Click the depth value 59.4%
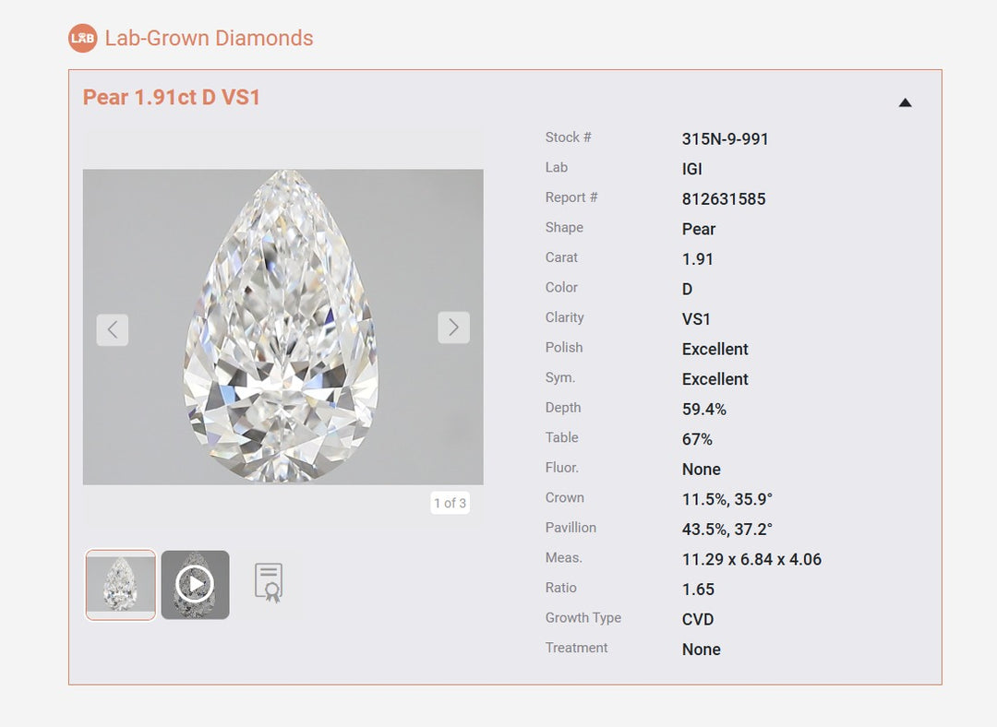 [704, 410]
